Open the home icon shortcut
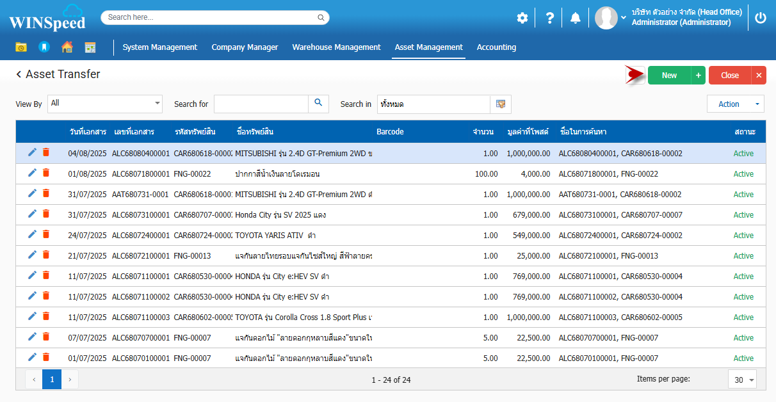The height and width of the screenshot is (402, 776). [x=67, y=47]
